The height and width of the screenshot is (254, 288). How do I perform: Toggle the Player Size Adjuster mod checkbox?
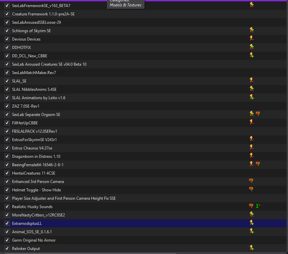(x=7, y=198)
